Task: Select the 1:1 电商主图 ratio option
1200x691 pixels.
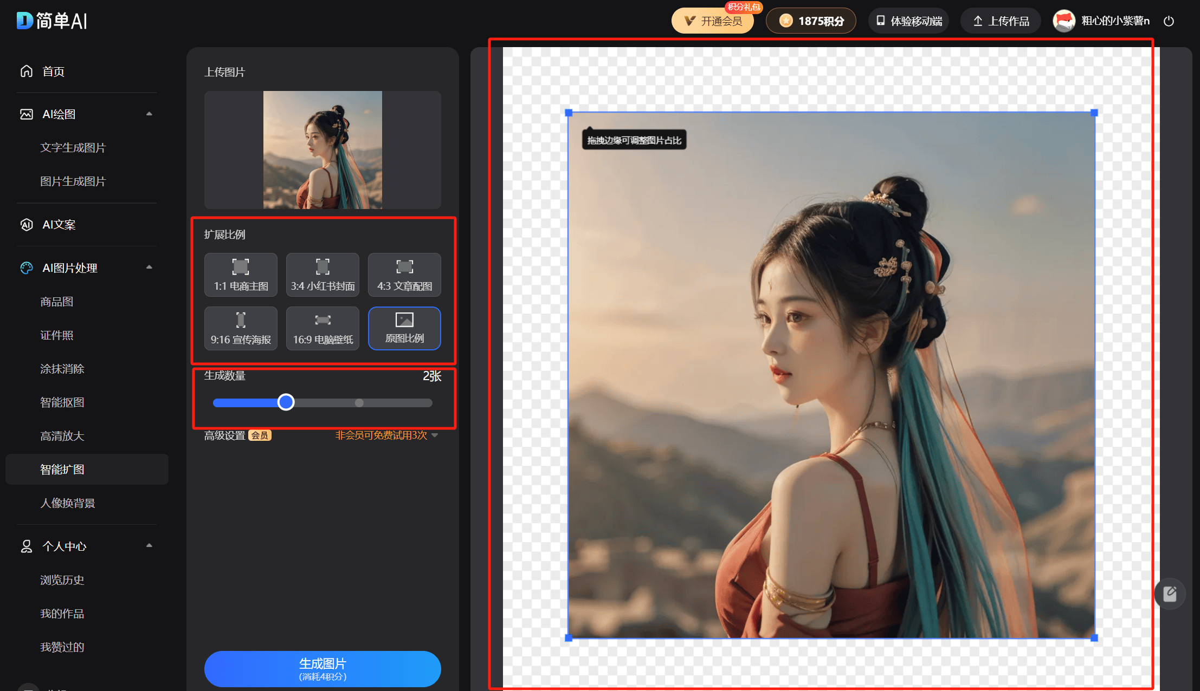Action: pos(241,275)
